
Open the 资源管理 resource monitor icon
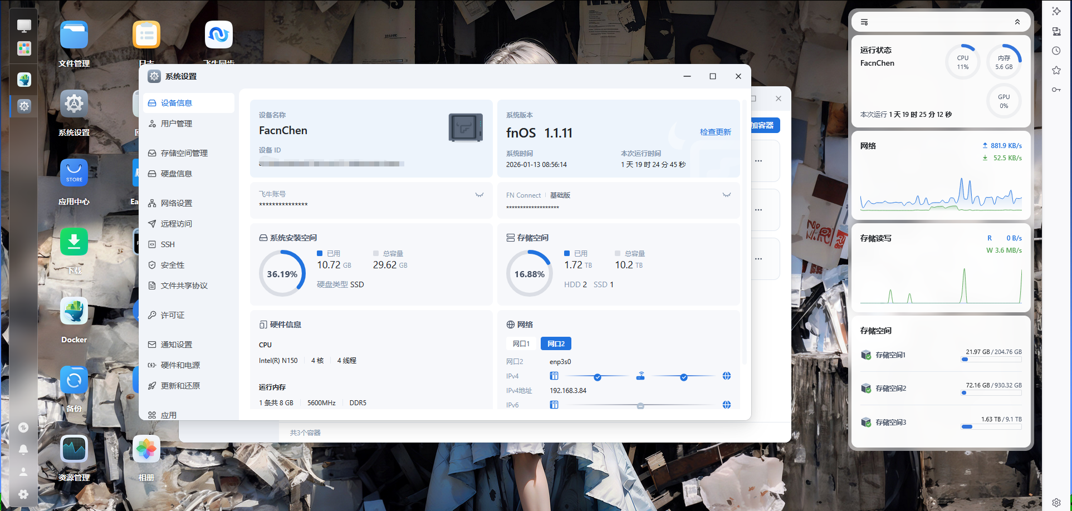[74, 449]
